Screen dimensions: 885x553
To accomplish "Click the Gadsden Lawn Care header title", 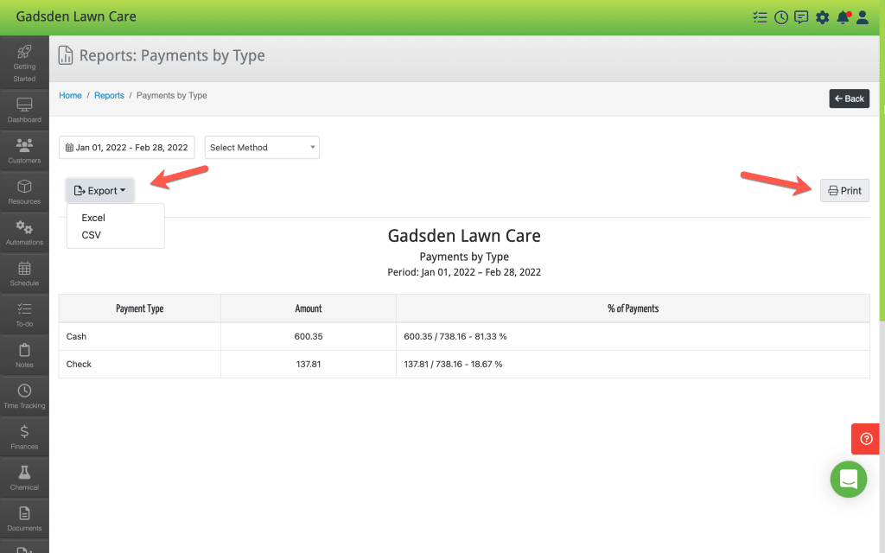I will (76, 16).
